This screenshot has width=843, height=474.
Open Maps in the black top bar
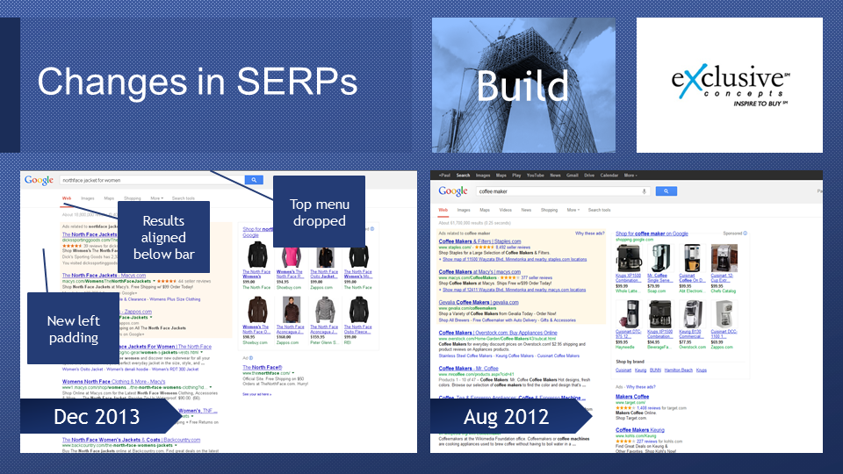coord(501,176)
